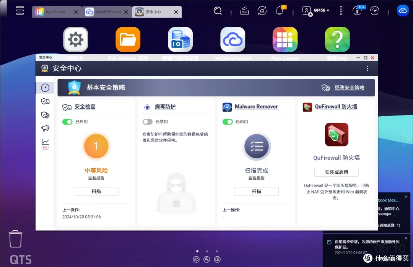View report under 中等风险
Screen dimensions: 413x267
click(96, 178)
